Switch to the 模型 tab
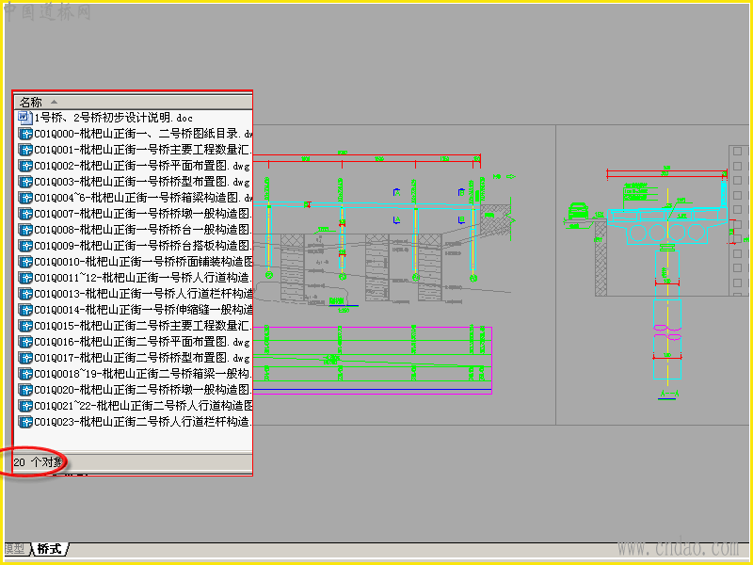 click(x=16, y=548)
